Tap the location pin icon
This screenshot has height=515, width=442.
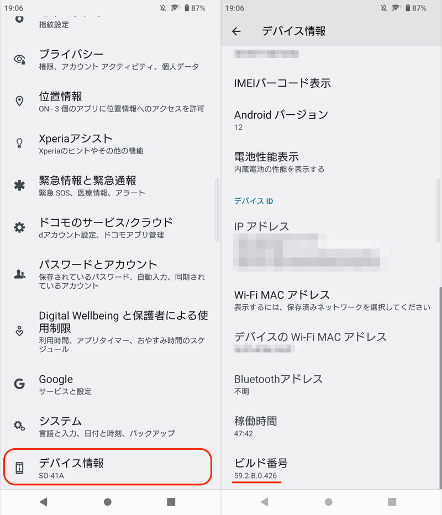(x=20, y=102)
